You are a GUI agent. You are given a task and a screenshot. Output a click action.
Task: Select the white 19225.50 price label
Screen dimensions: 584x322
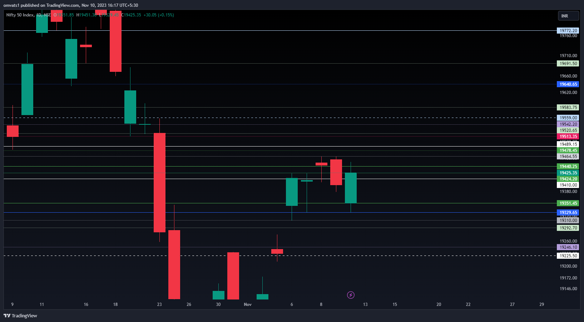tap(568, 256)
